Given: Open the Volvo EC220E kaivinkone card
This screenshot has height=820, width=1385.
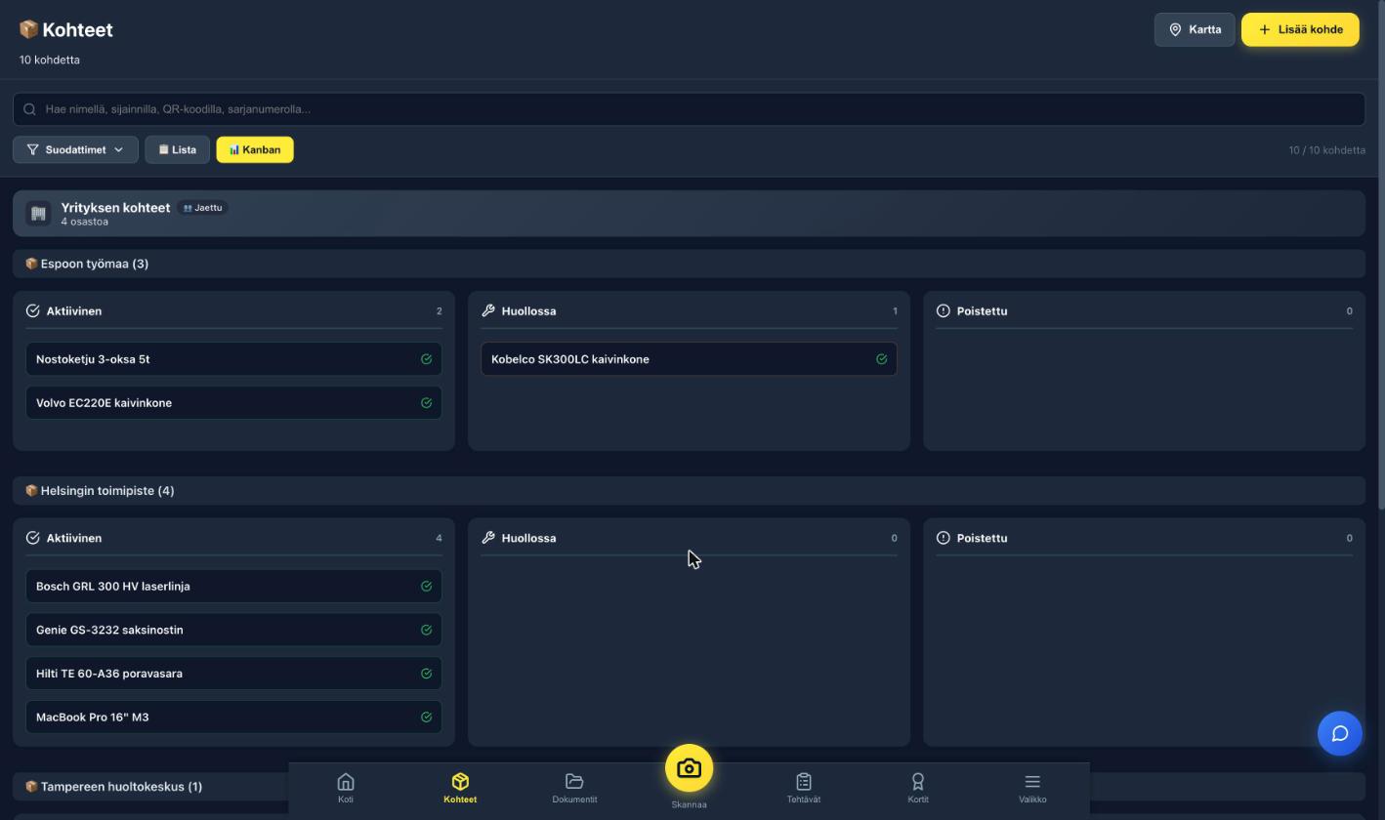Looking at the screenshot, I should pyautogui.click(x=233, y=403).
